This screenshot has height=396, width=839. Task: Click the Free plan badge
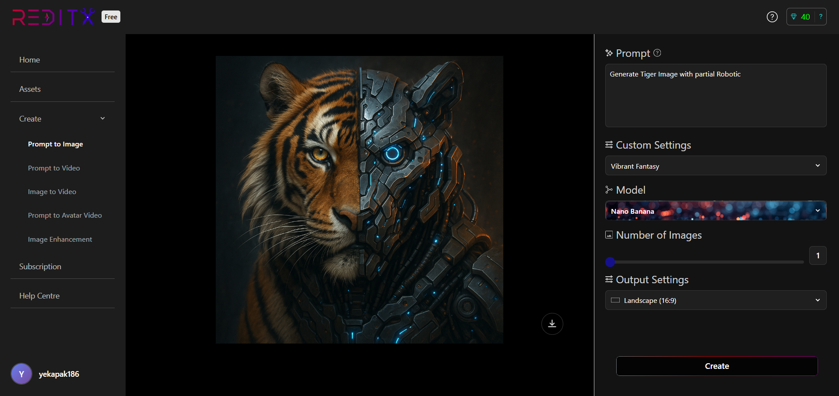click(x=111, y=17)
